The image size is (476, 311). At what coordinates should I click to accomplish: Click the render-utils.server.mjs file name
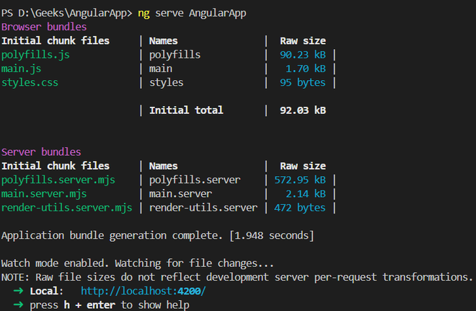tap(66, 208)
